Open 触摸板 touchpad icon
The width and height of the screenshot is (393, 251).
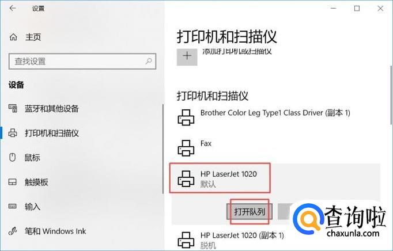[x=13, y=182]
